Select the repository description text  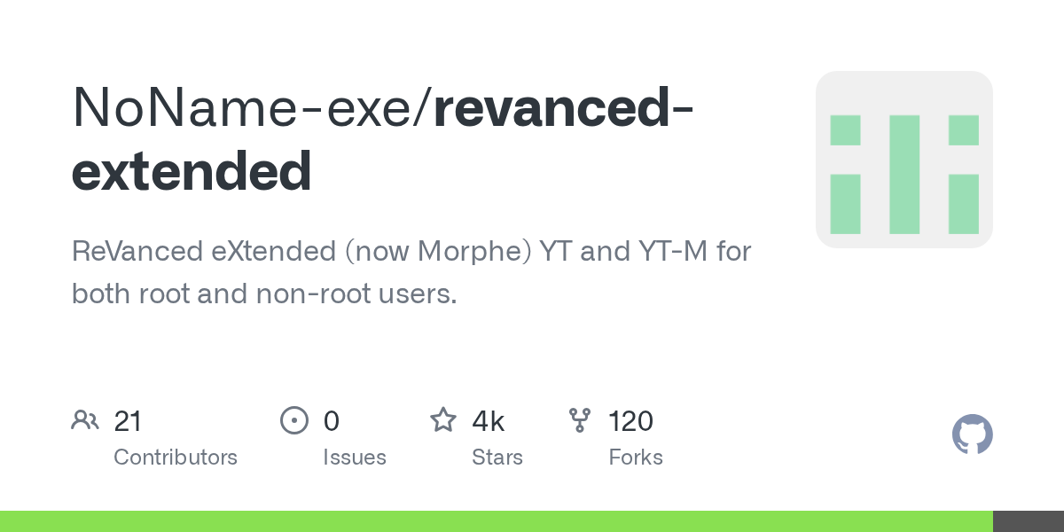click(x=411, y=272)
